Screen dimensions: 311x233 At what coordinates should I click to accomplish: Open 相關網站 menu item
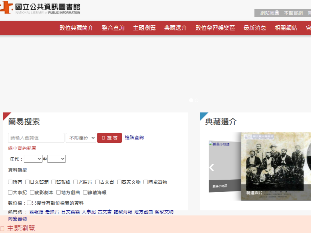pyautogui.click(x=286, y=28)
